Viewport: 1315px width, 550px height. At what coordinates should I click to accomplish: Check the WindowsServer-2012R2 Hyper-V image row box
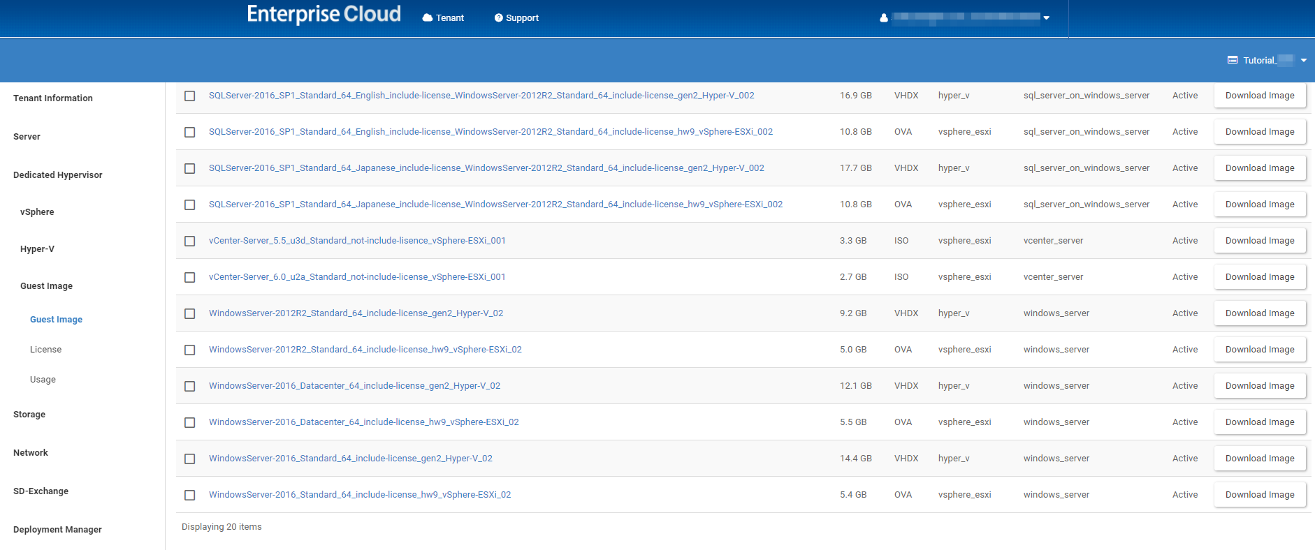[x=189, y=313]
